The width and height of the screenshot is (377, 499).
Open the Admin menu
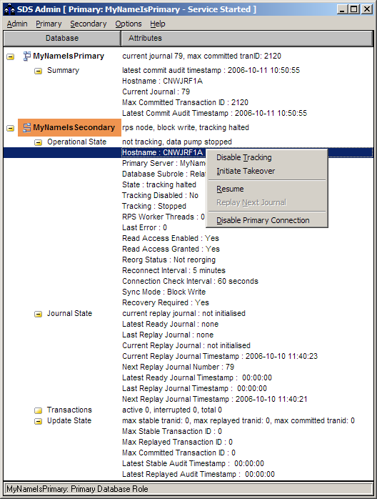click(x=17, y=24)
